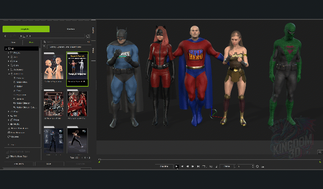This screenshot has height=189, width=323.
Task: Click the search magnifier icon
Action: coord(45,42)
